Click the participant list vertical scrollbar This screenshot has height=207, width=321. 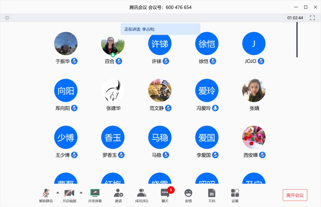coord(297,39)
